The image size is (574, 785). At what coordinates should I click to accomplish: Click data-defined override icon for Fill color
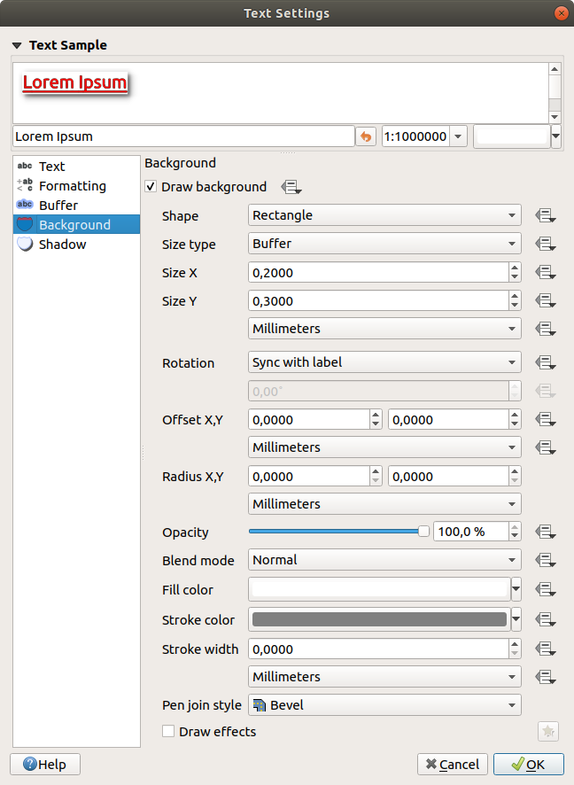545,589
